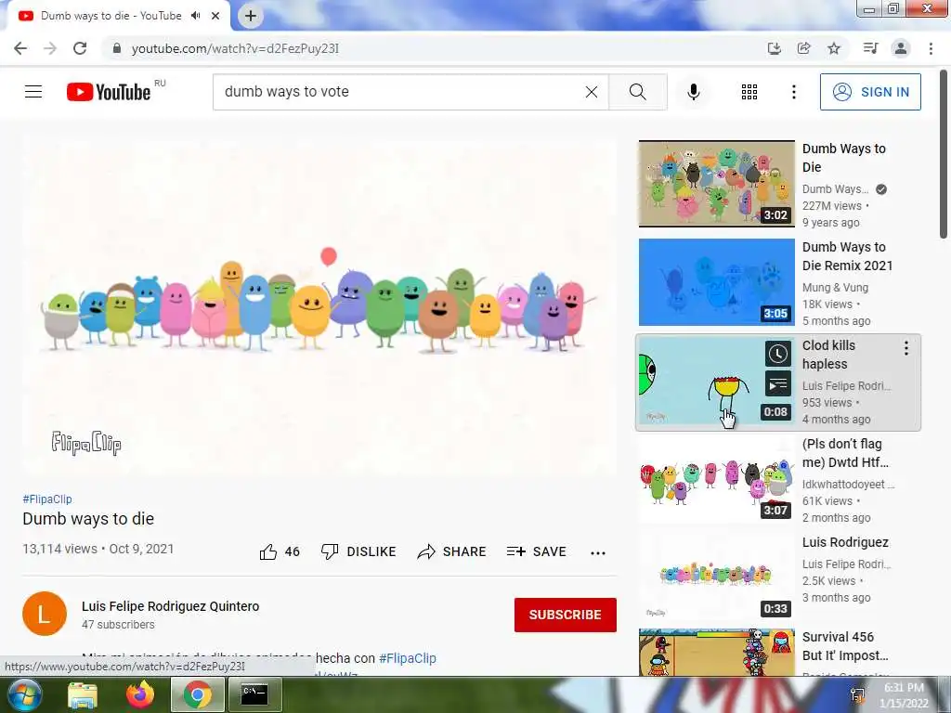951x713 pixels.
Task: Click Idkwhattodoyeet channel name
Action: pyautogui.click(x=848, y=484)
